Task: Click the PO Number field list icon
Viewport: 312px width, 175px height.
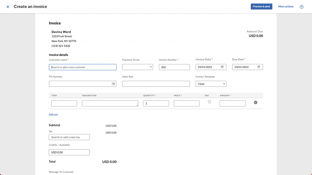Action: tap(113, 84)
